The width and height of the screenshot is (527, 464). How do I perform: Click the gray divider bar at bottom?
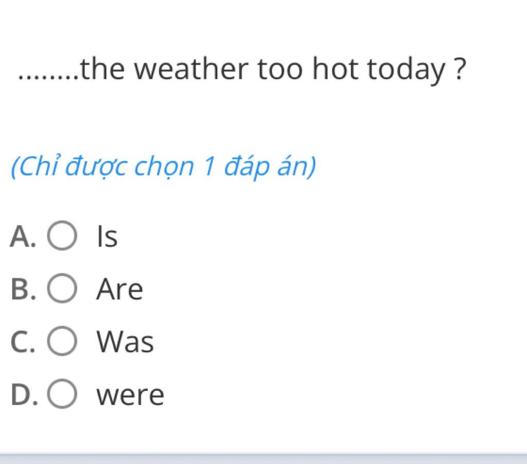coord(263,459)
